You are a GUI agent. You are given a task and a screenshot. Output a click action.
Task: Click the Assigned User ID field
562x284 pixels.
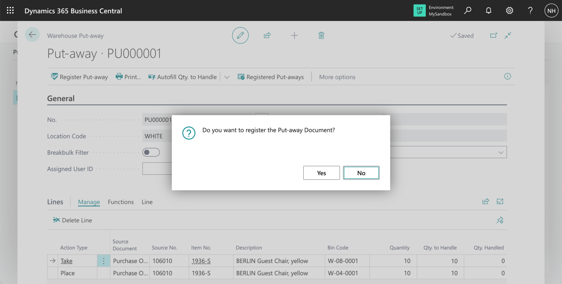[x=157, y=169]
